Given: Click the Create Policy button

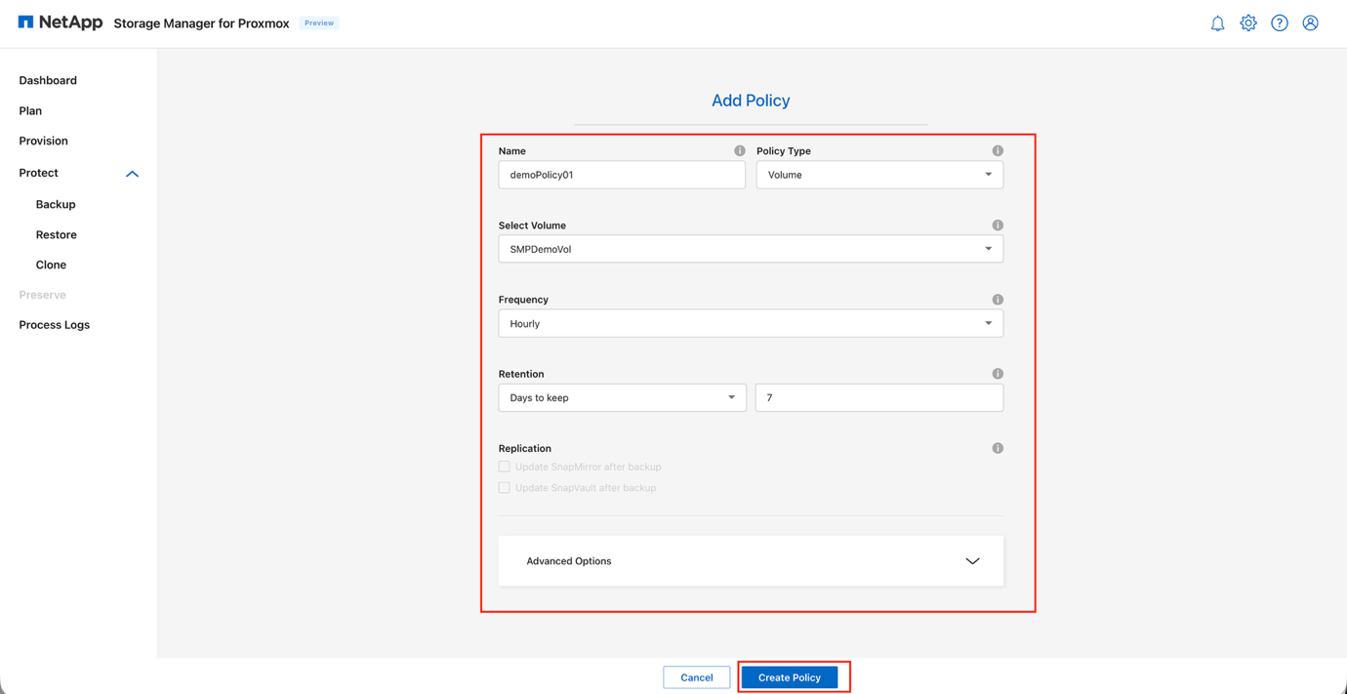Looking at the screenshot, I should pyautogui.click(x=789, y=676).
